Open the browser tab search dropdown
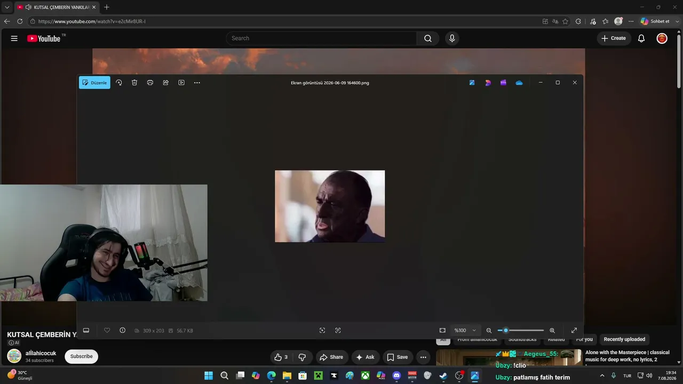 point(7,7)
